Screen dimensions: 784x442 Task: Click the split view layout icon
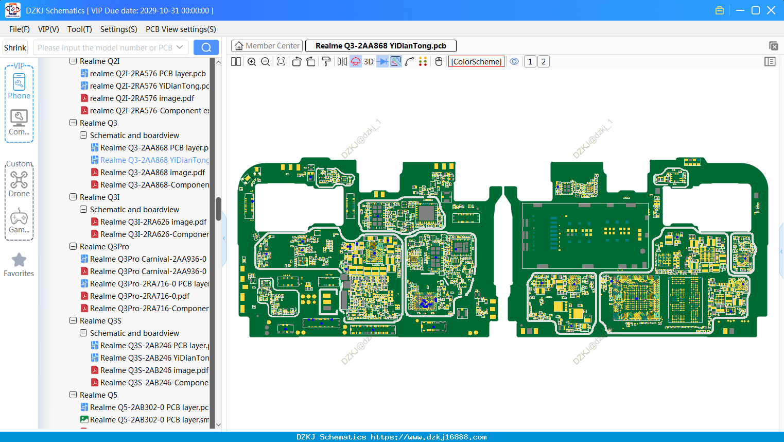click(x=236, y=62)
